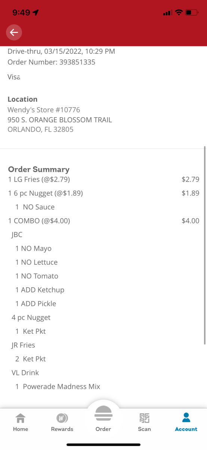Image resolution: width=207 pixels, height=450 pixels.
Task: Open the Home tab icon
Action: click(21, 418)
